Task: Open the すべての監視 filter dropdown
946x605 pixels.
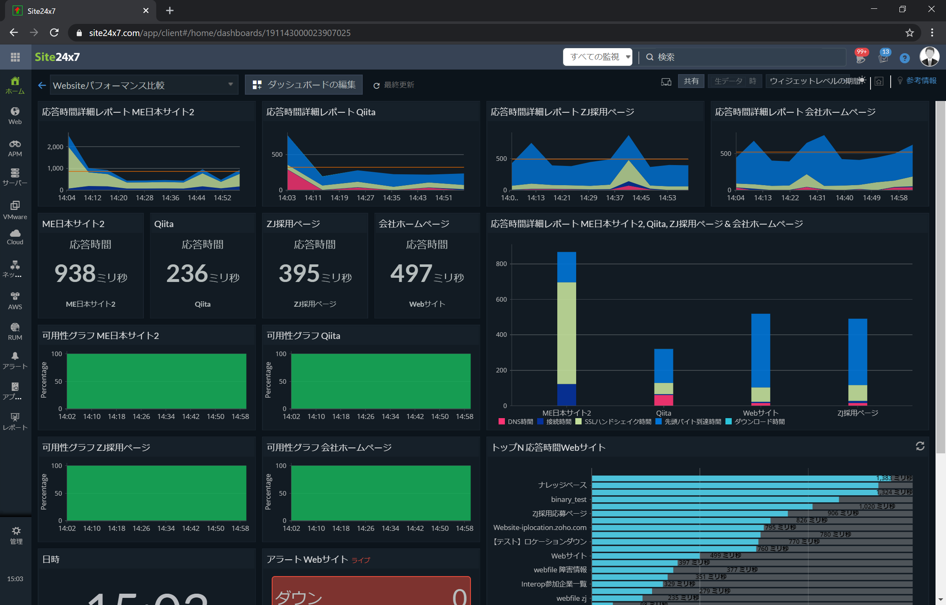Action: click(597, 57)
